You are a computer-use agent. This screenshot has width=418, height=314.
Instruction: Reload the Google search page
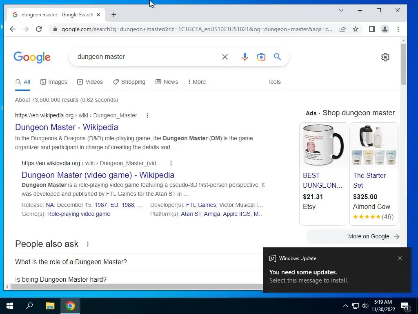(39, 29)
